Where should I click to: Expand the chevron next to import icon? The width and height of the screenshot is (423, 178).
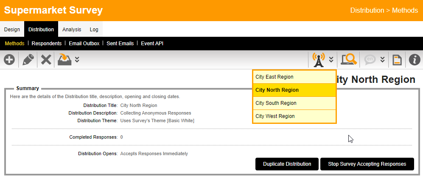77,60
